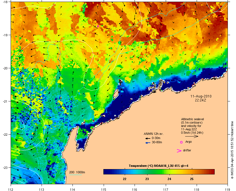Click the time label 22:24Z
Viewport: 236px width, 191px height.
pyautogui.click(x=201, y=100)
